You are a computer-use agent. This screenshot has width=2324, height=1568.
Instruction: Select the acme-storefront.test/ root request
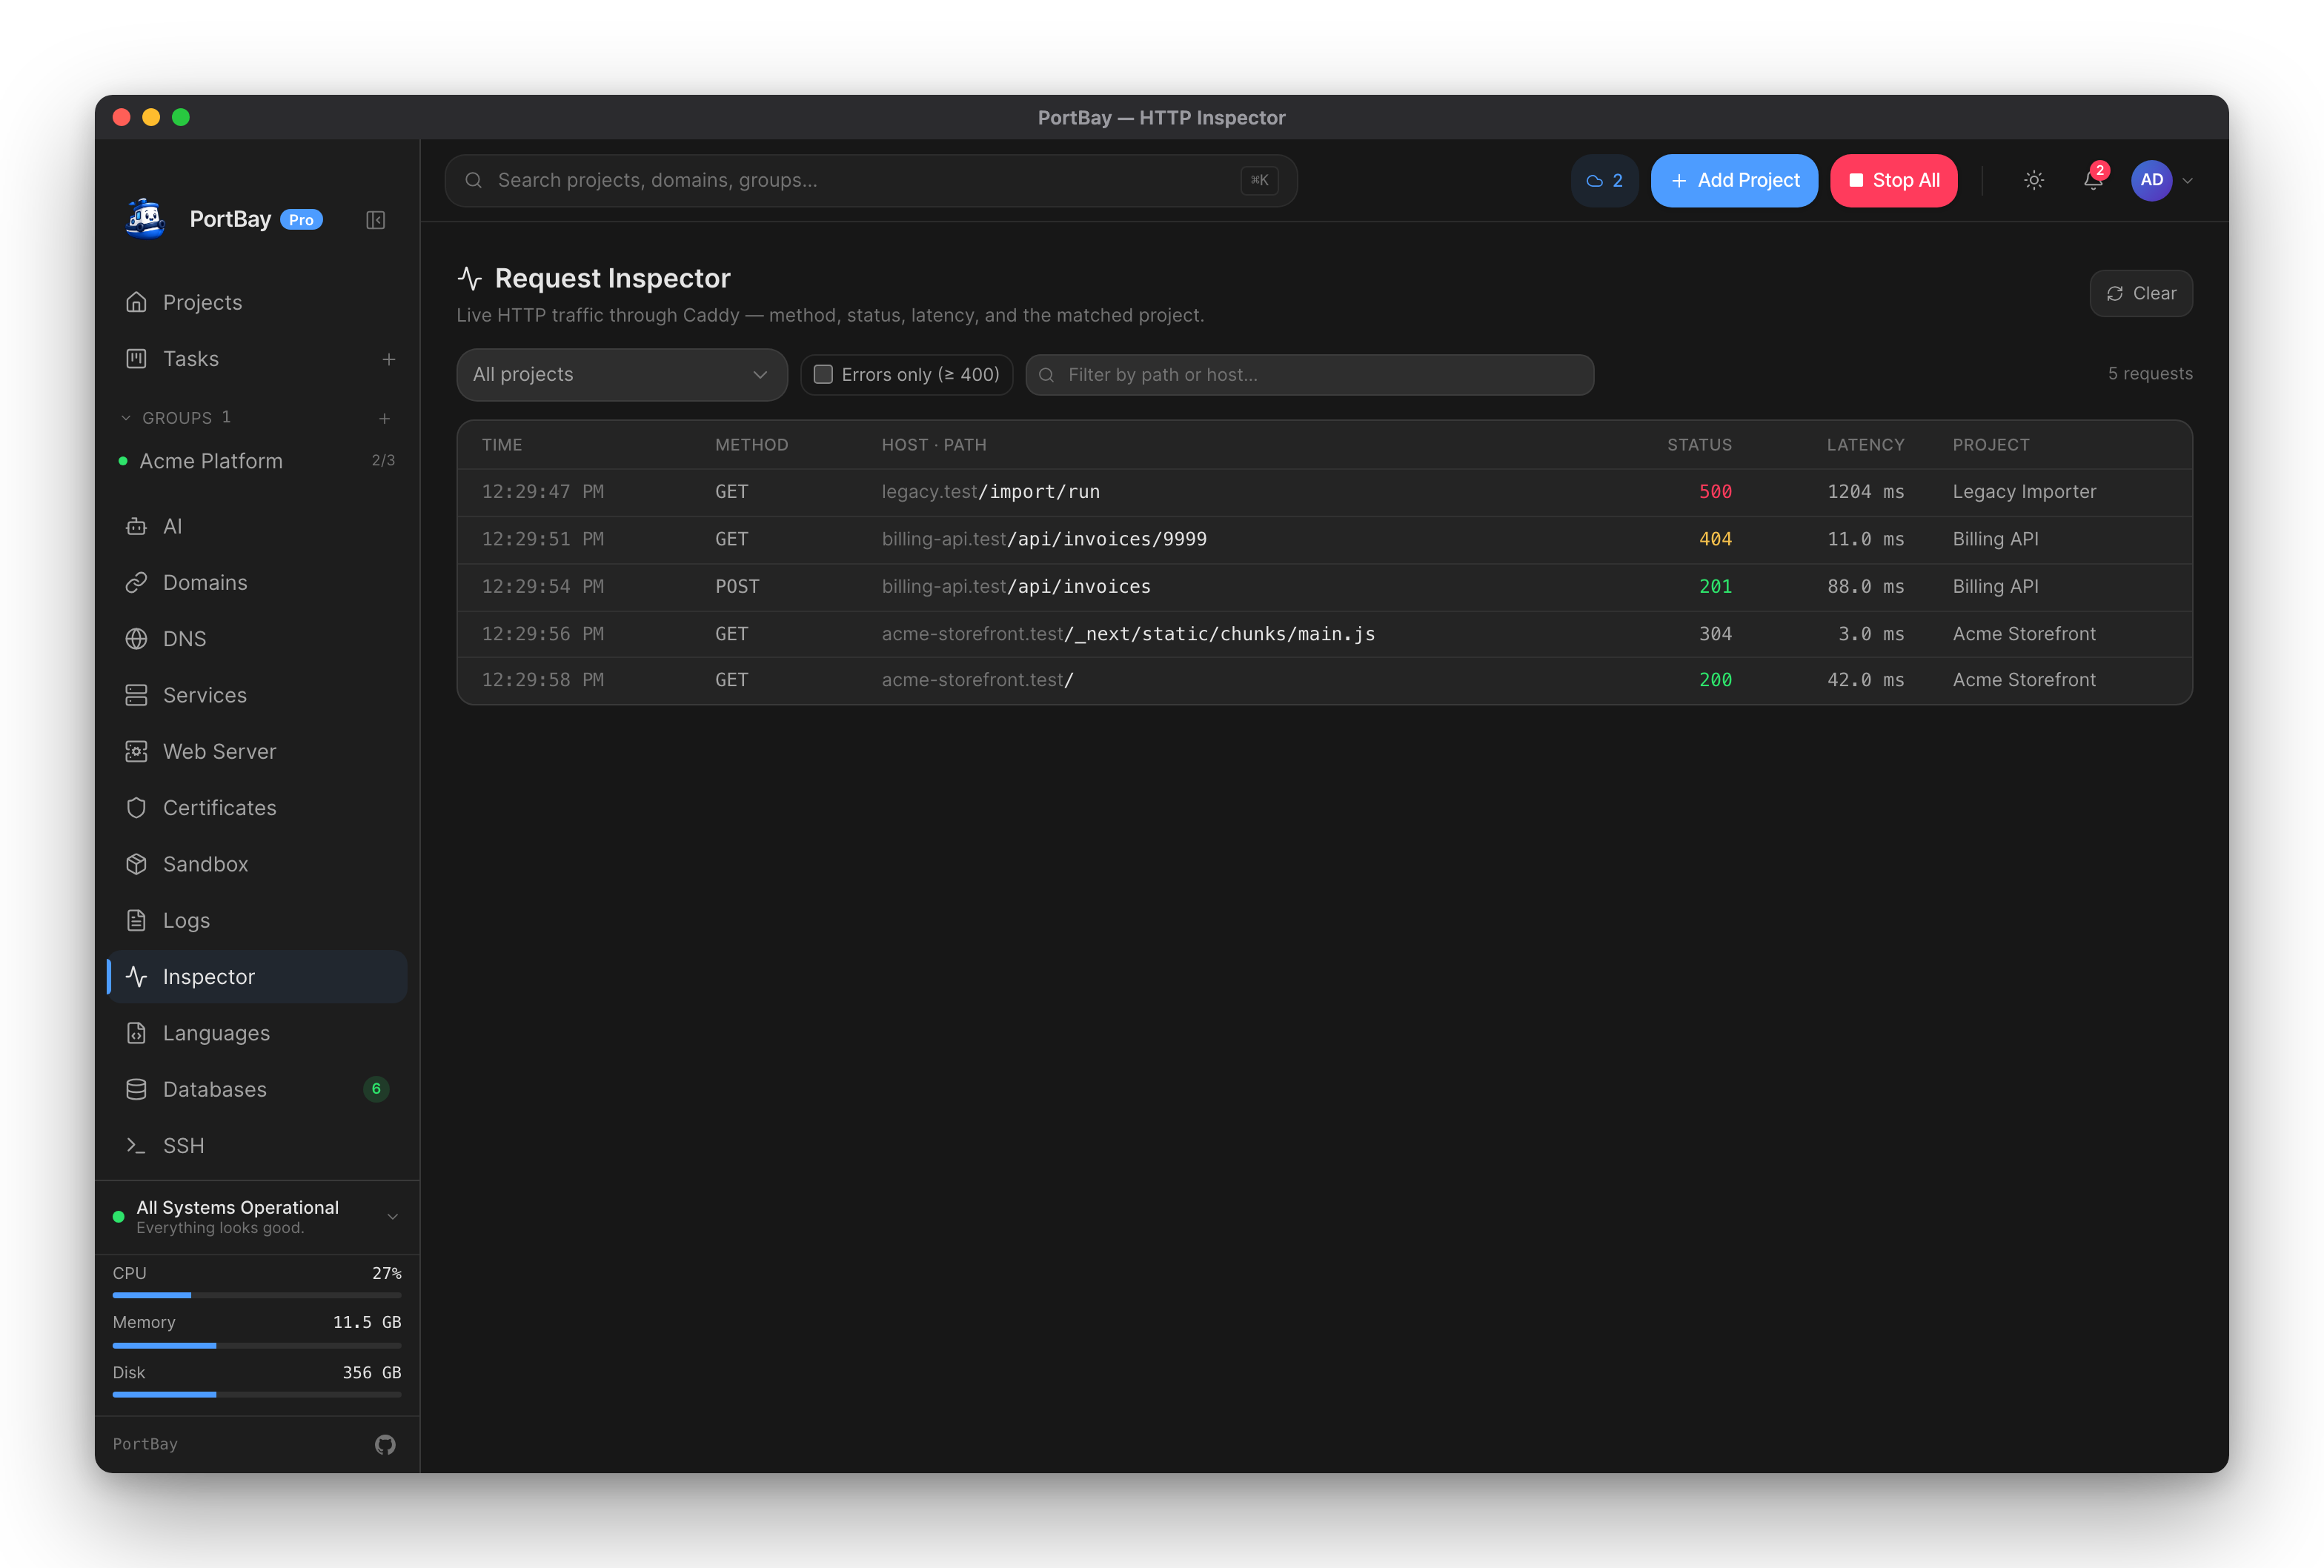1324,680
